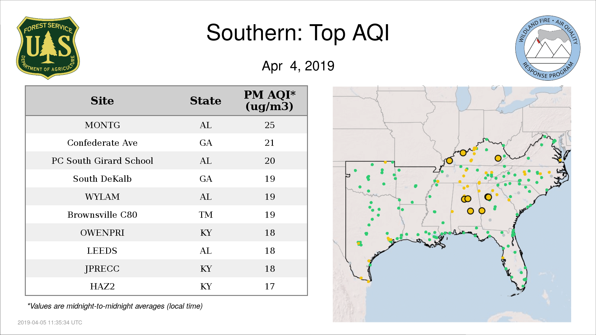Select the MONTG site cell
This screenshot has height=335, width=596.
(x=102, y=125)
